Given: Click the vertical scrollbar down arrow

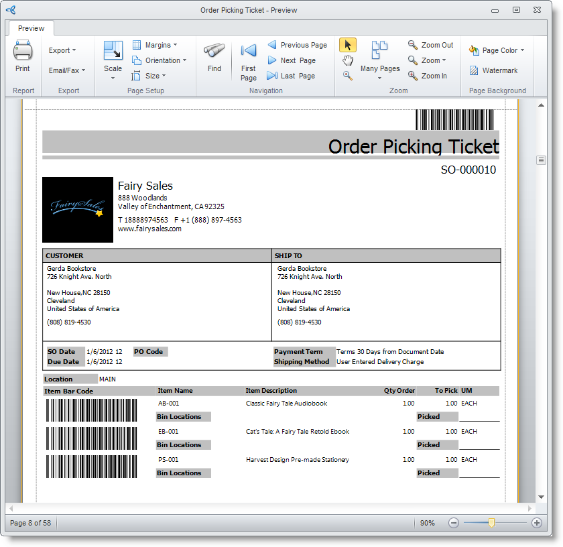Looking at the screenshot, I should point(541,497).
